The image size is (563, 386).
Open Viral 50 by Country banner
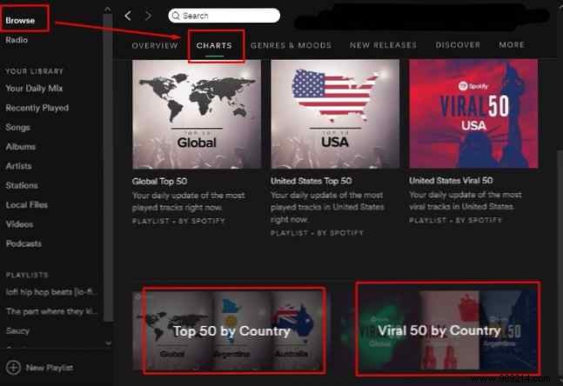pos(439,330)
